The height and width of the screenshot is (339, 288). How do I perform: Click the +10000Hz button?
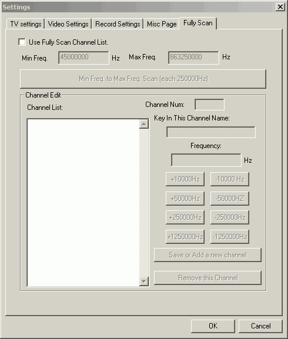185,179
